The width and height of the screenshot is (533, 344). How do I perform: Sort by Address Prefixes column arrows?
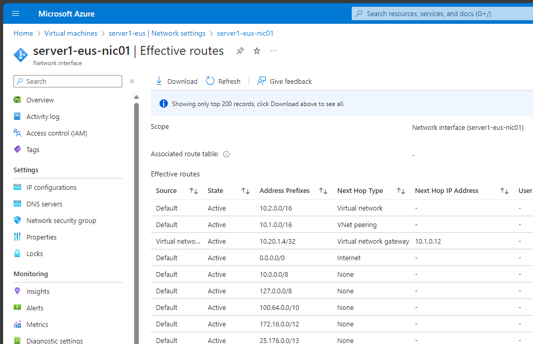(x=323, y=191)
